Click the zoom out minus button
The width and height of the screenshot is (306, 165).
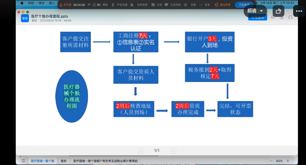pos(271,161)
